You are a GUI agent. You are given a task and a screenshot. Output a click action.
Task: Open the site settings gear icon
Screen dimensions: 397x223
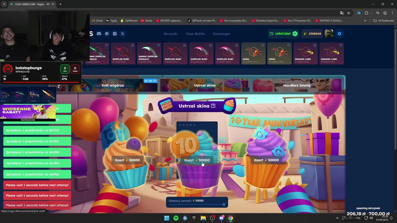click(x=339, y=34)
